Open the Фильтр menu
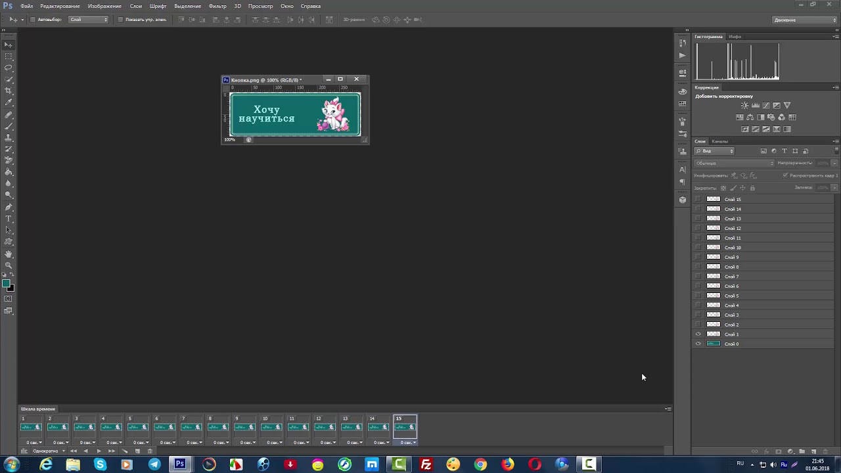The height and width of the screenshot is (473, 841). tap(217, 6)
